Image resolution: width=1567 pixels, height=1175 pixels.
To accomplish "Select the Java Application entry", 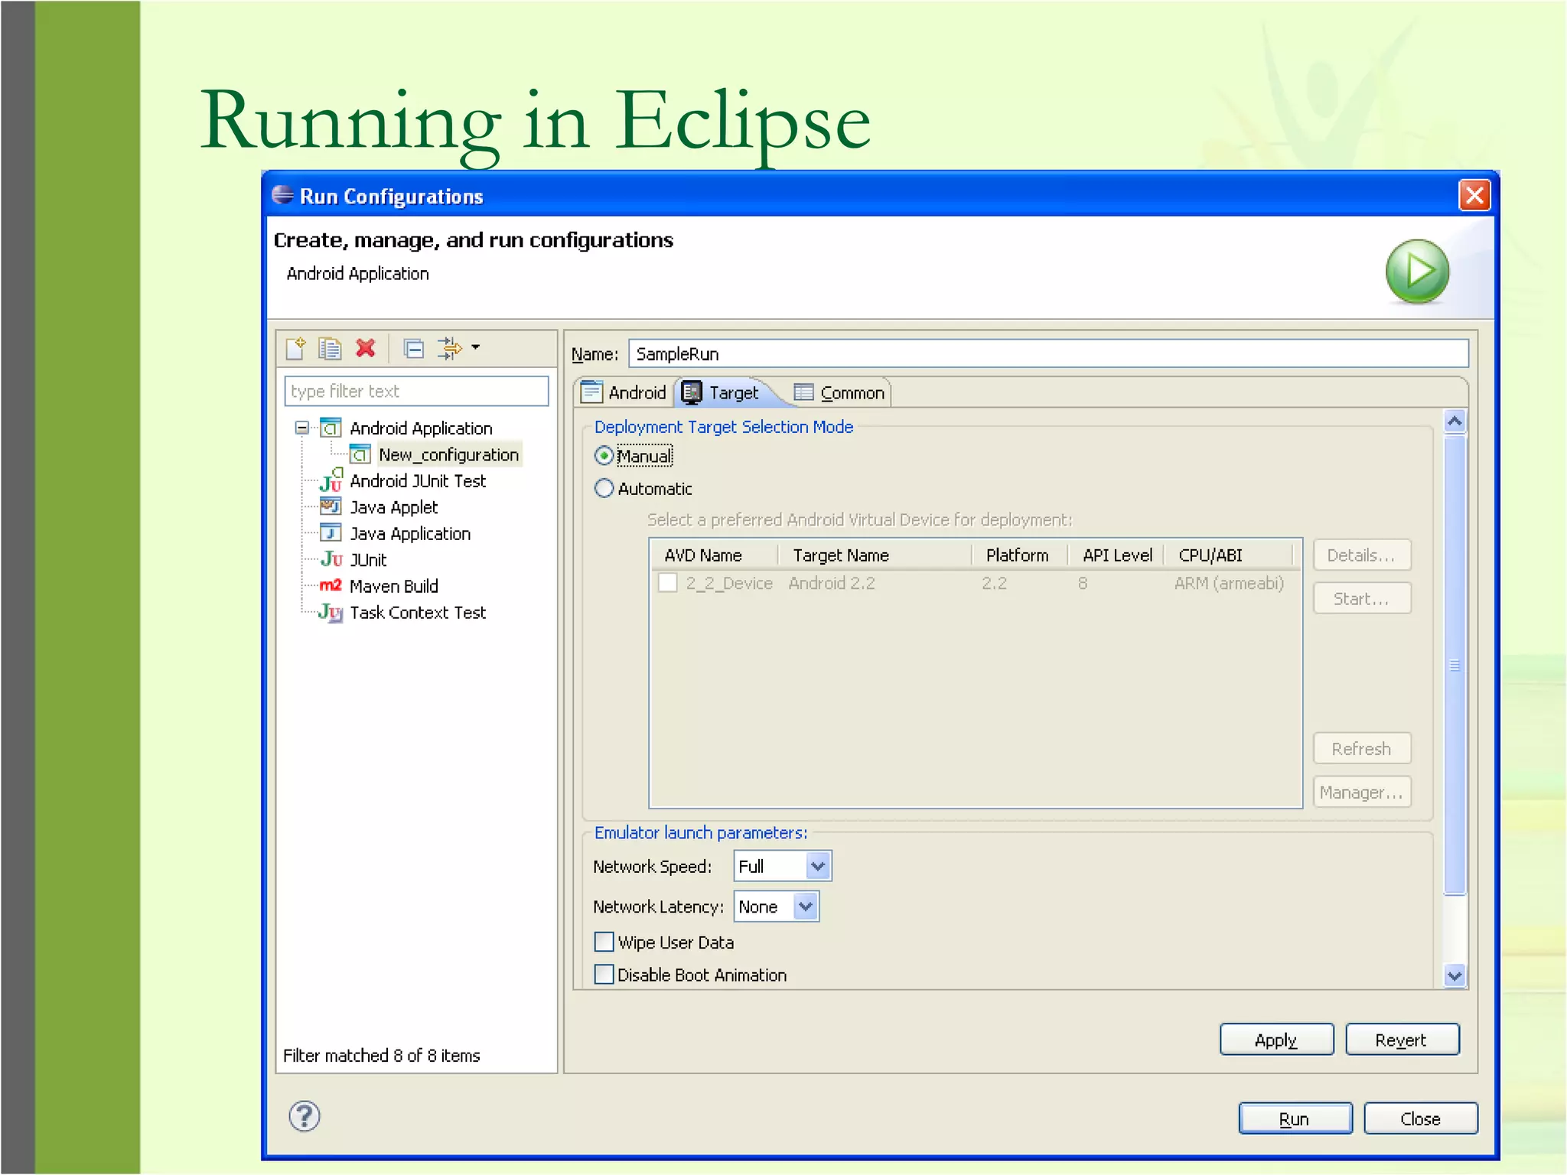I will 410,533.
